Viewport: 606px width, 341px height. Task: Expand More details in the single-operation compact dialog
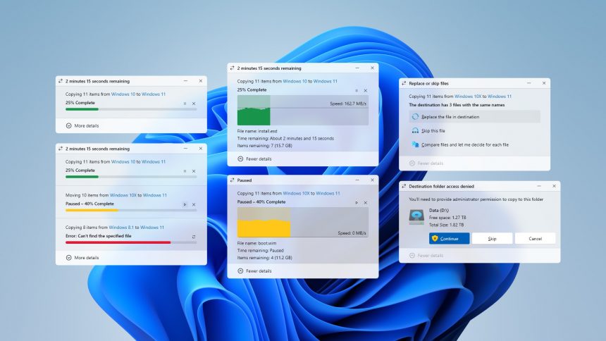pyautogui.click(x=82, y=125)
